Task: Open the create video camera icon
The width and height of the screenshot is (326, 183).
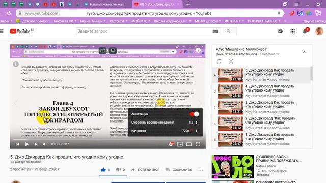Action: [281, 31]
